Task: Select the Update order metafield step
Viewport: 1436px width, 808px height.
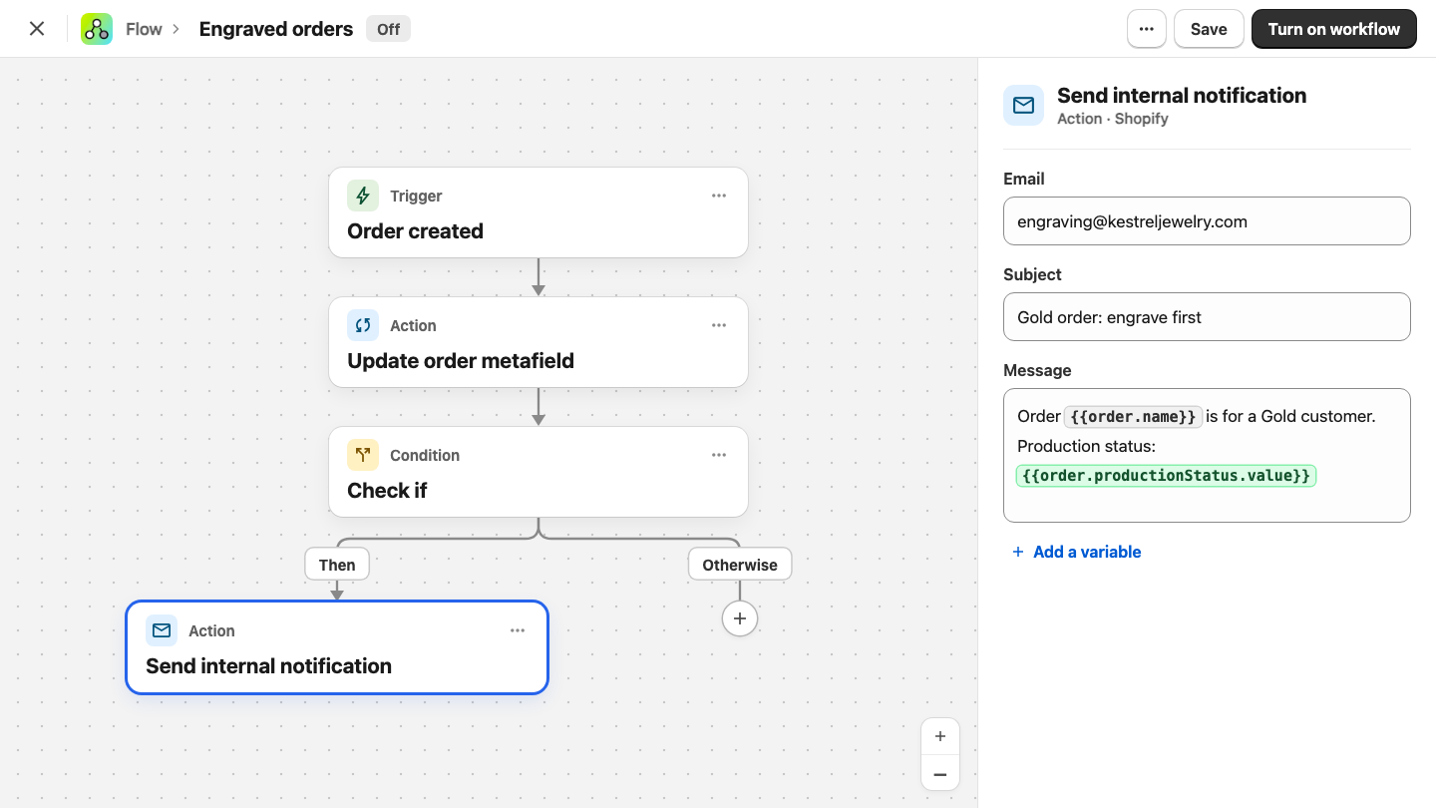Action: tap(538, 342)
